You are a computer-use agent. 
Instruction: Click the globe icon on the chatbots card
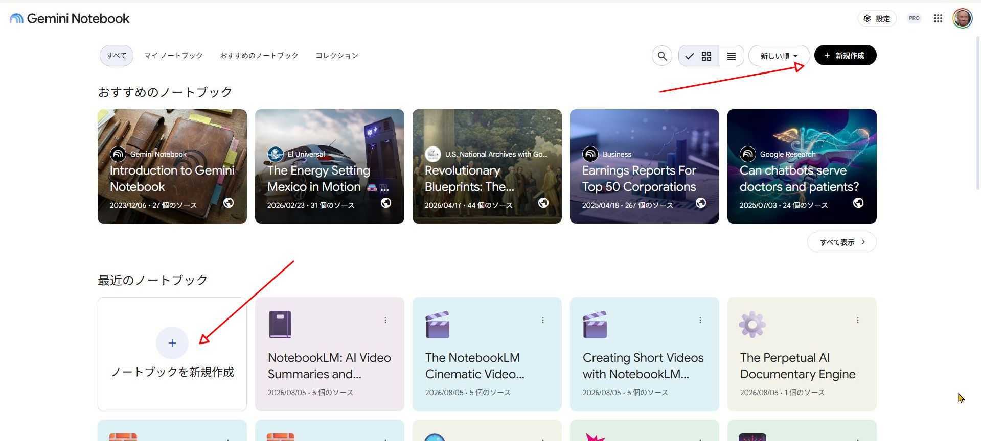pos(858,203)
